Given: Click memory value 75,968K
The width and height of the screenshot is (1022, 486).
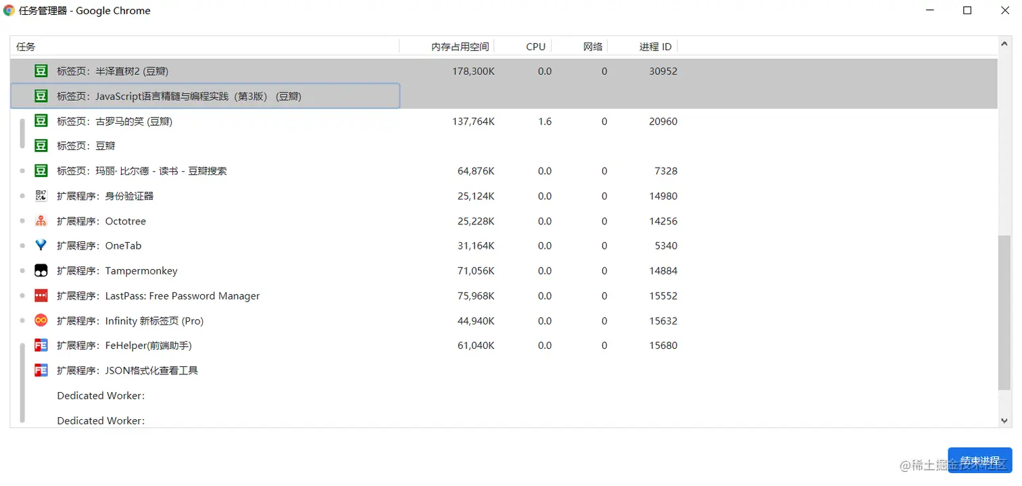Looking at the screenshot, I should [476, 295].
